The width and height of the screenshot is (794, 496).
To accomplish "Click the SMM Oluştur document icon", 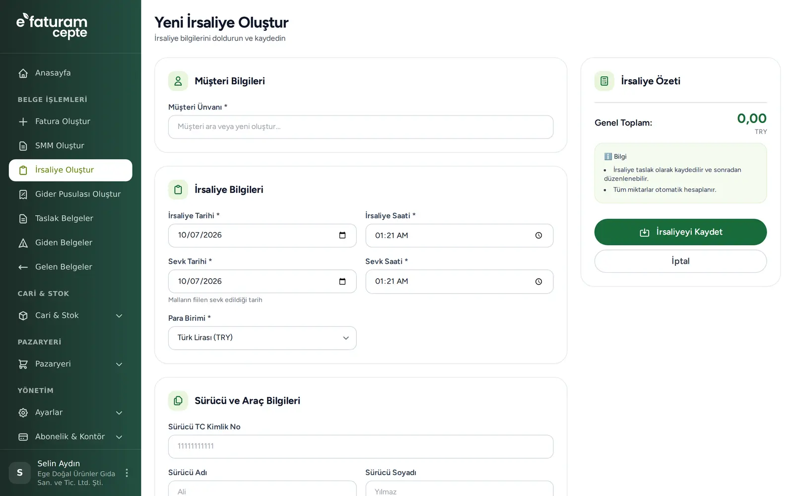I will click(23, 146).
